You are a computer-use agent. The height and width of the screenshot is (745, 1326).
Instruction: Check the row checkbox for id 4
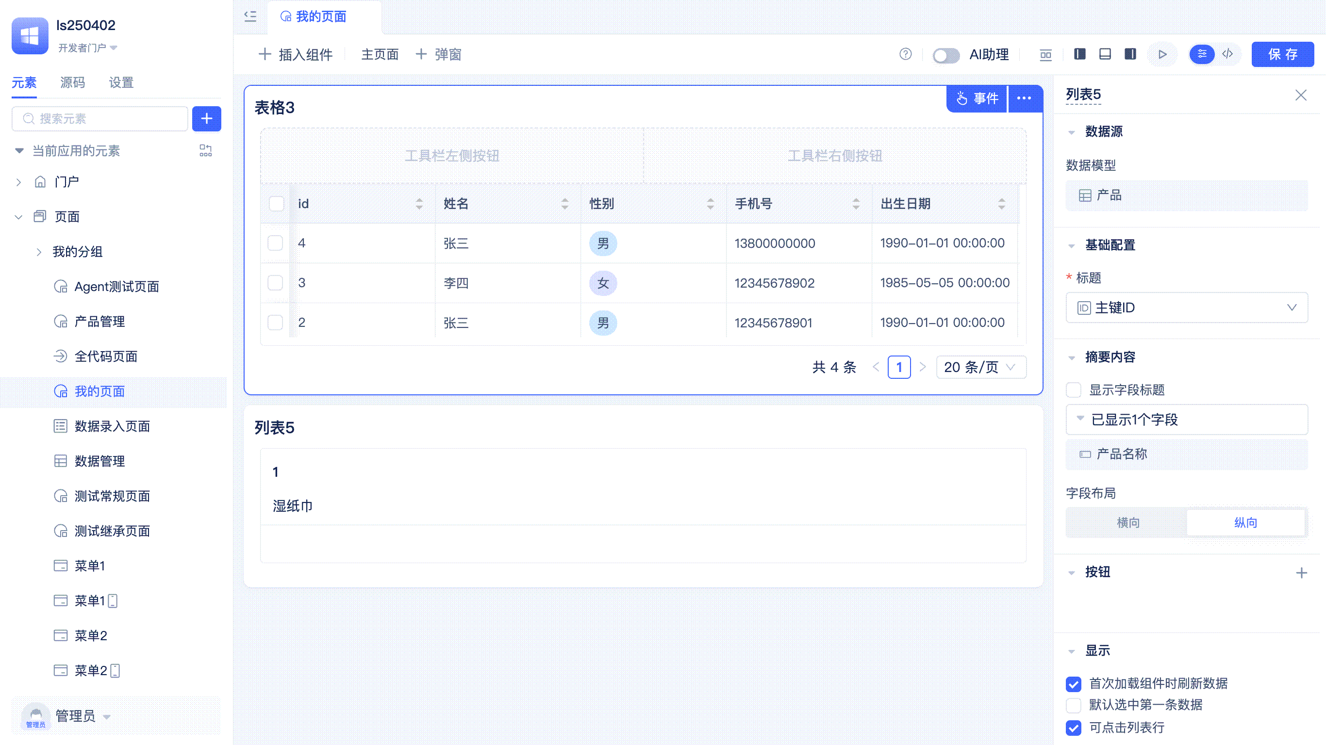[x=275, y=243]
